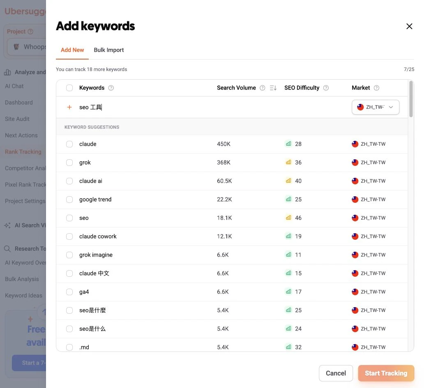Image resolution: width=424 pixels, height=388 pixels.
Task: Open Competitor Analysis in sidebar
Action: click(x=25, y=168)
